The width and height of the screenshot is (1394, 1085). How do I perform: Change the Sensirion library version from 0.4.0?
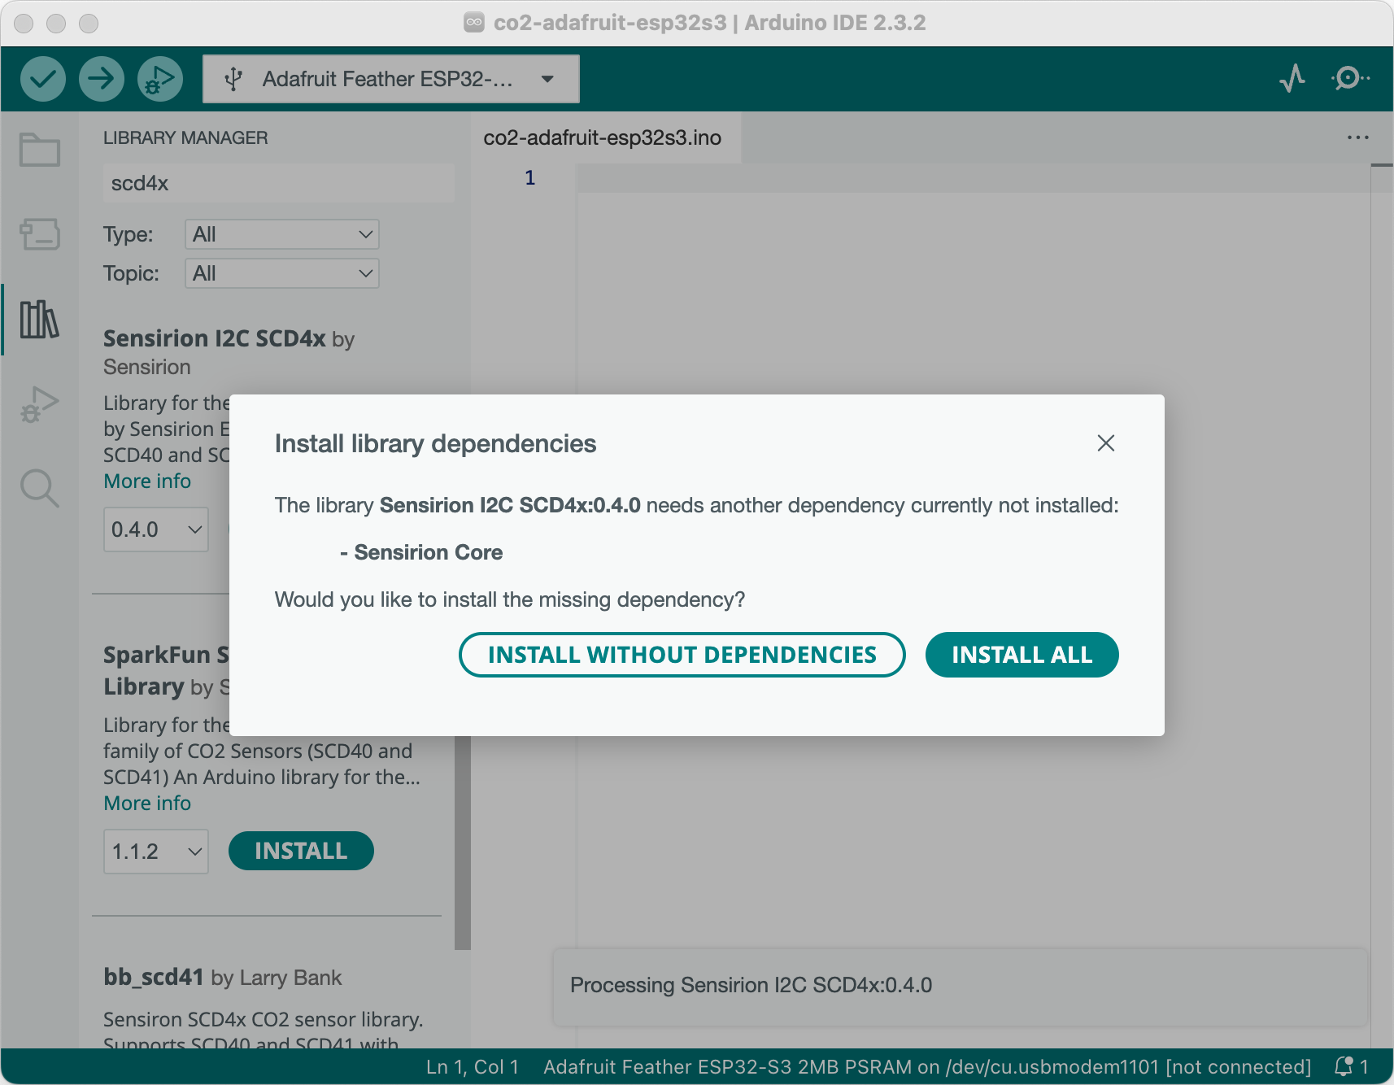coord(155,529)
